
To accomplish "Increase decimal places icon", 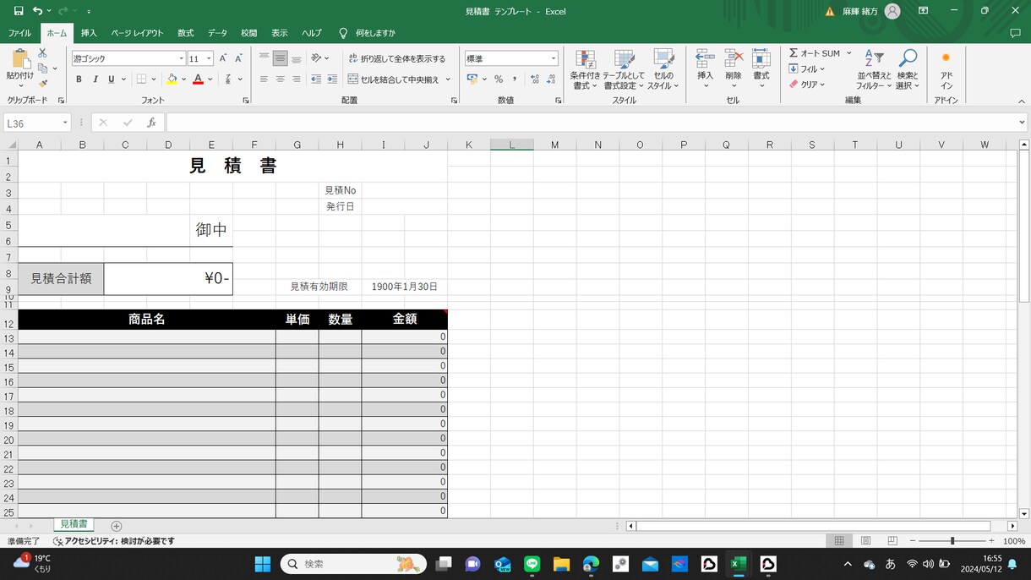I will 534,79.
